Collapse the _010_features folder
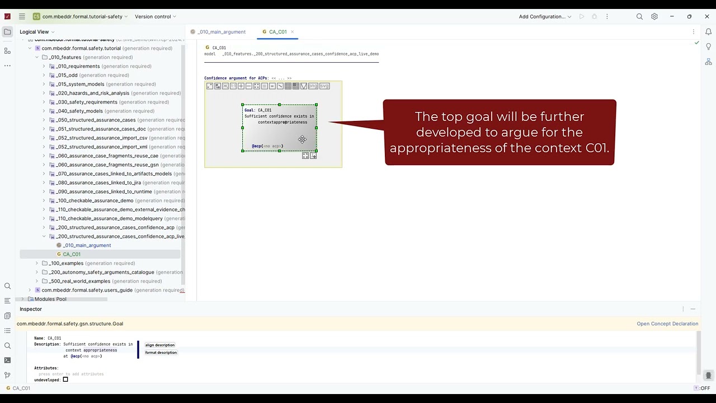The height and width of the screenshot is (403, 716). pyautogui.click(x=37, y=57)
